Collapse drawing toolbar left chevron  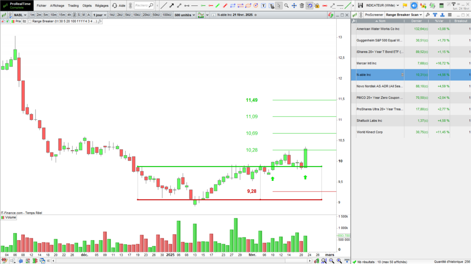pyautogui.click(x=157, y=6)
